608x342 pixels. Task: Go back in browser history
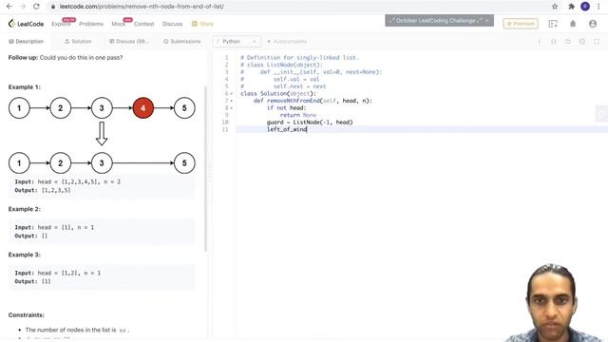9,7
